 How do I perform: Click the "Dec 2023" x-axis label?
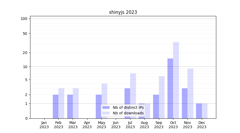click(202, 125)
